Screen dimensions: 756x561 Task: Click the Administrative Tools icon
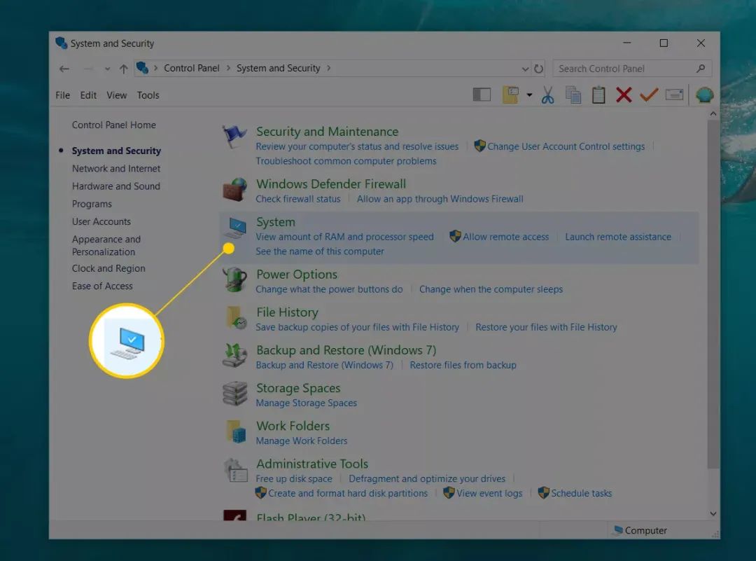pyautogui.click(x=235, y=470)
